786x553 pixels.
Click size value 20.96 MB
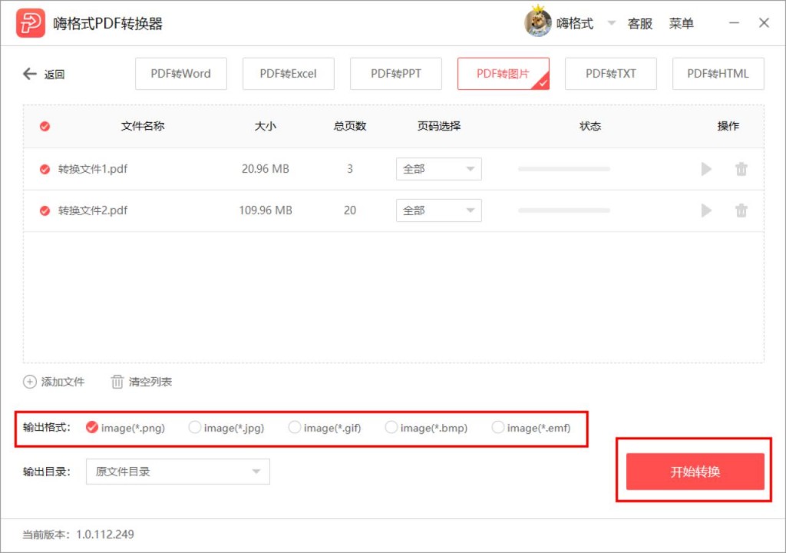pyautogui.click(x=265, y=169)
